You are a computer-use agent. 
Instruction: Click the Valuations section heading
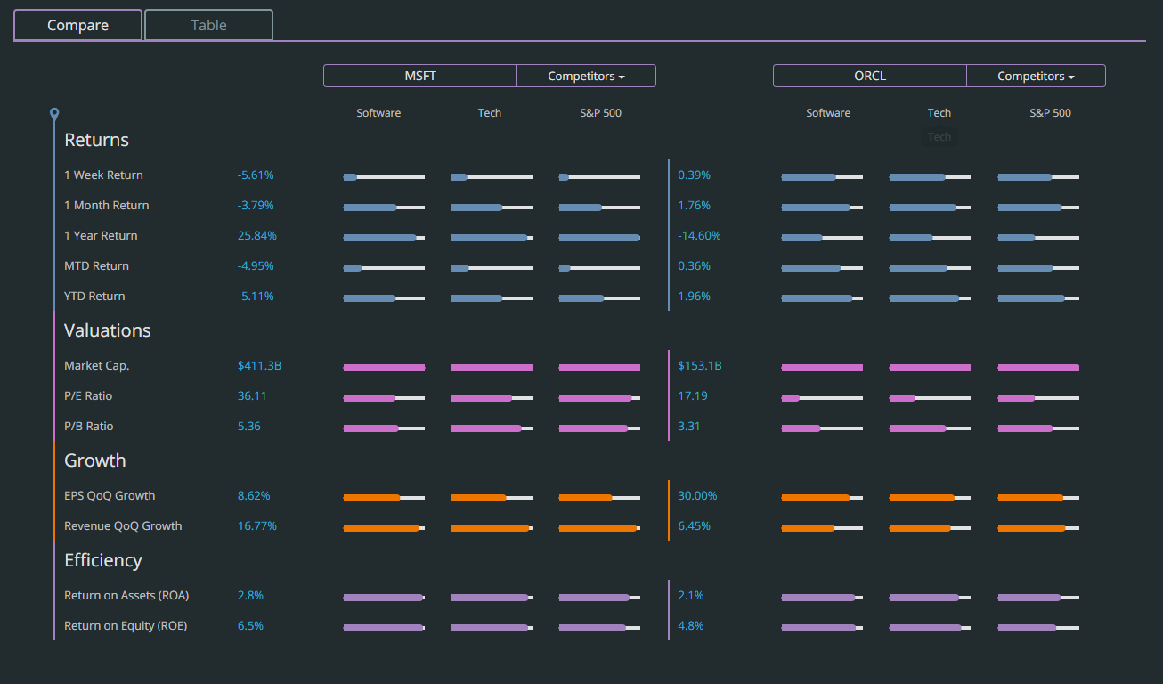tap(108, 330)
